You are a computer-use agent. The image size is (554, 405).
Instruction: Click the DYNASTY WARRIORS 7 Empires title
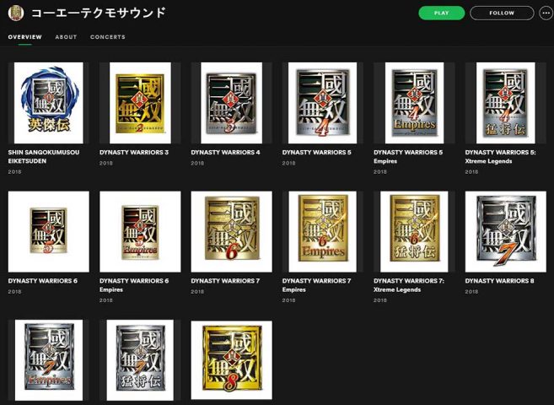coord(316,285)
